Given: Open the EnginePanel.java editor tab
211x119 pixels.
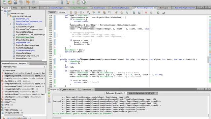Looking at the screenshot, I should [57, 8].
